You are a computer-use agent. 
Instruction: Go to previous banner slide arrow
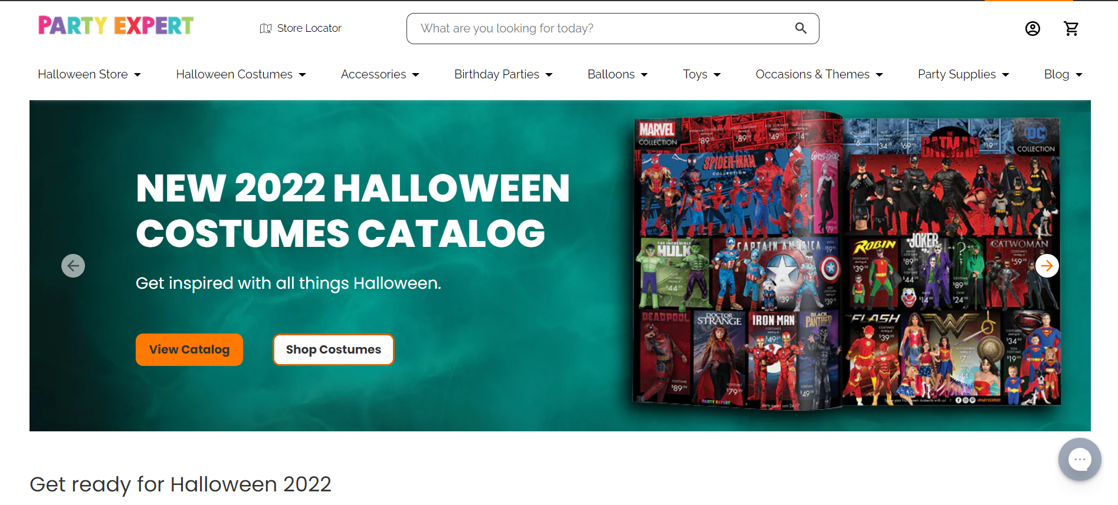pyautogui.click(x=73, y=266)
